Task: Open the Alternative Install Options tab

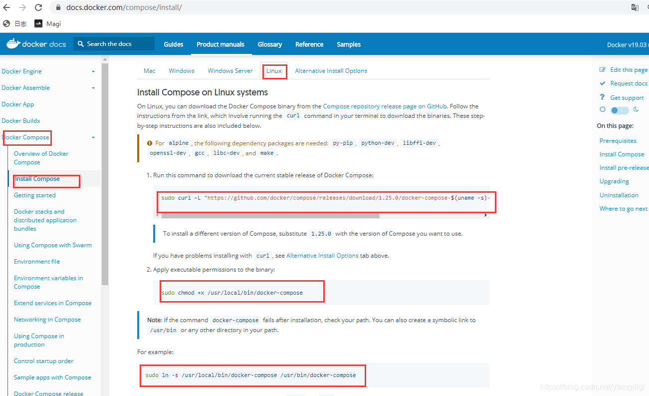Action: (331, 71)
